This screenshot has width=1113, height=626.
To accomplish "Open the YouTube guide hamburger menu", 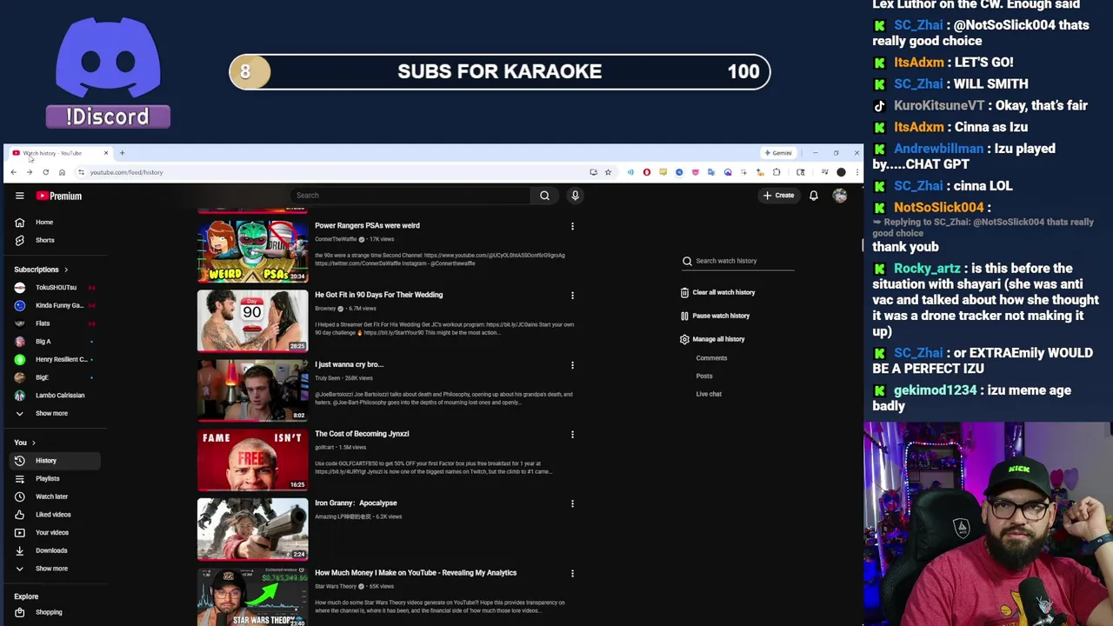I will click(x=19, y=196).
